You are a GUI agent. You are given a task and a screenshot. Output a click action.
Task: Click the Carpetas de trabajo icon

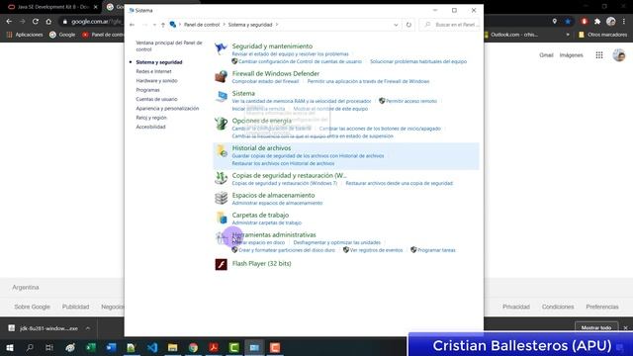click(221, 218)
